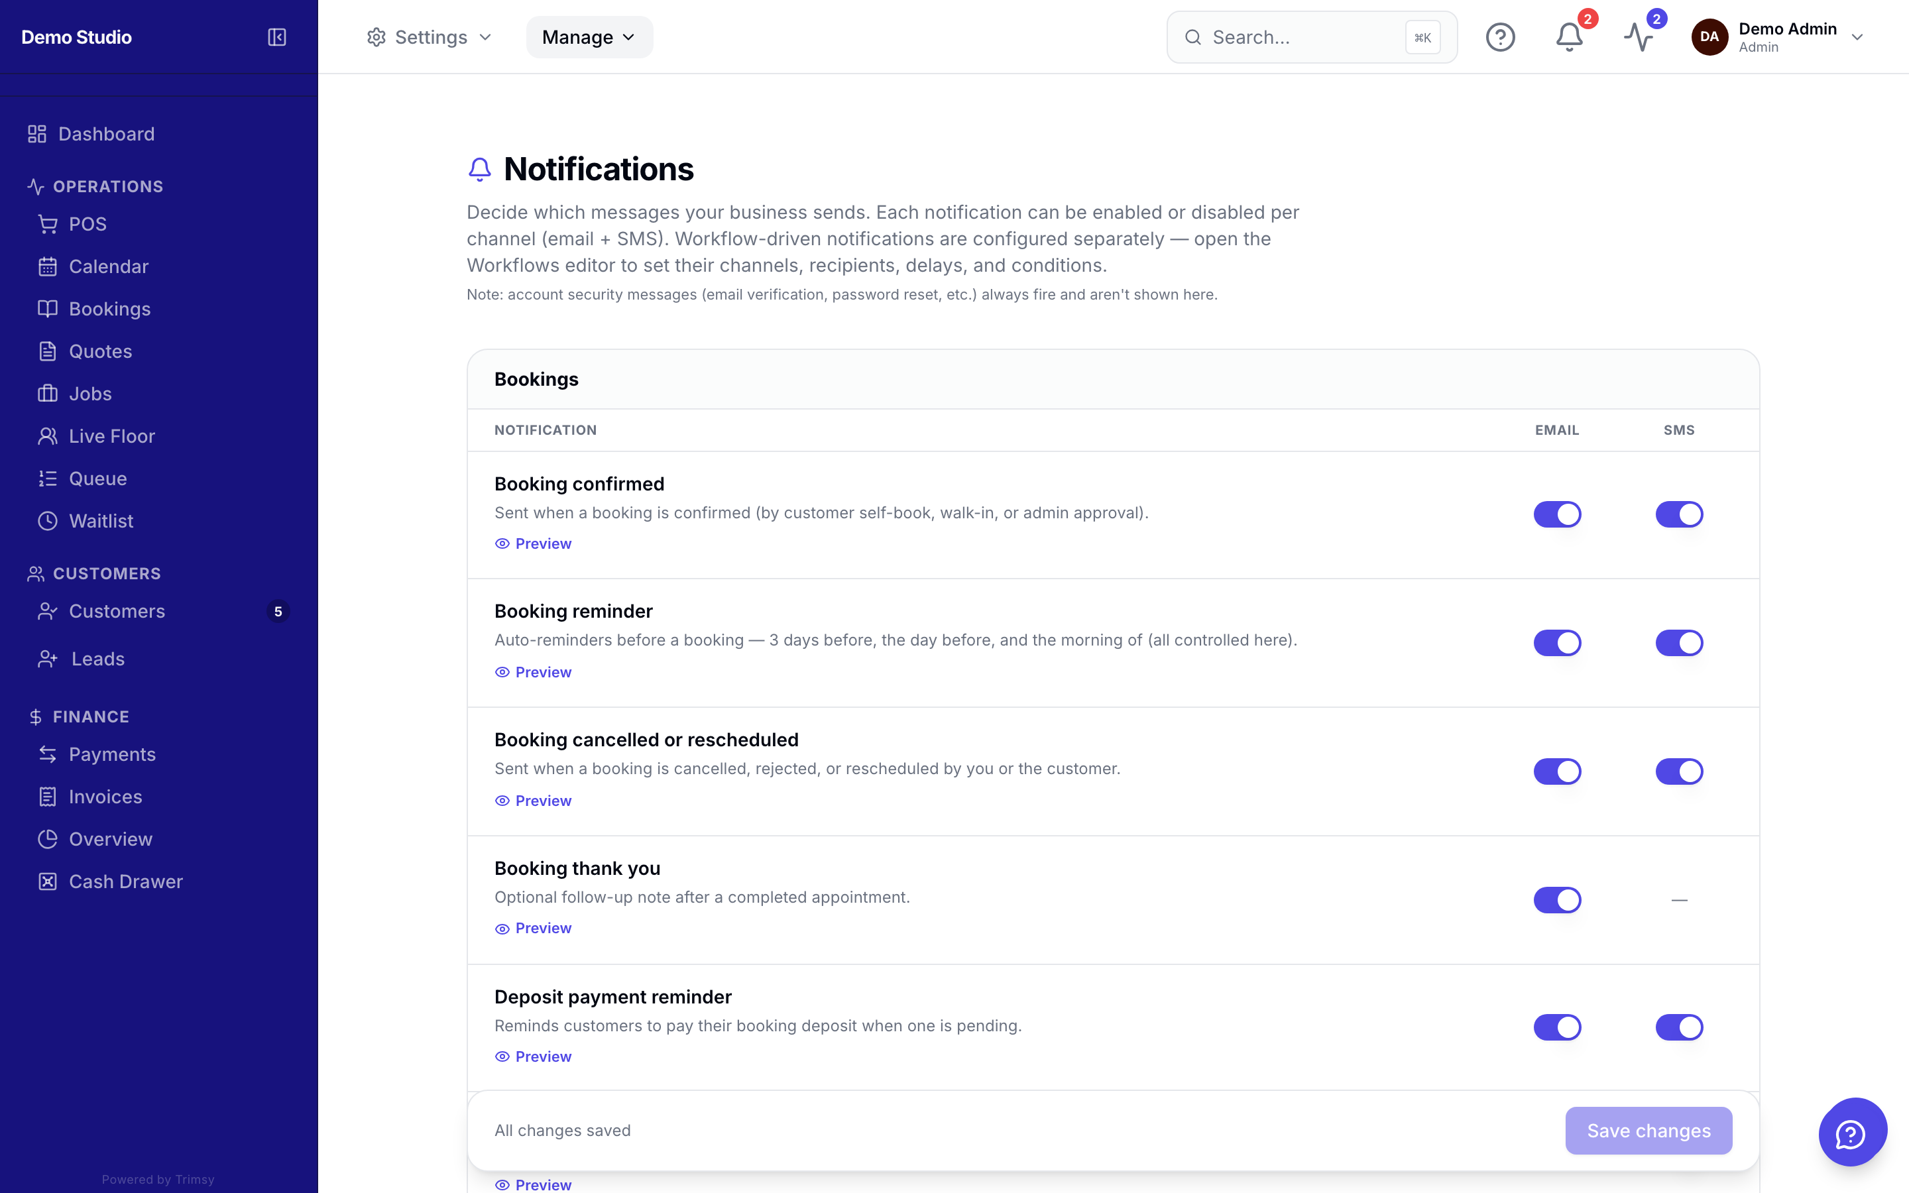The image size is (1909, 1193).
Task: Collapse the sidebar panel icon
Action: pos(277,37)
